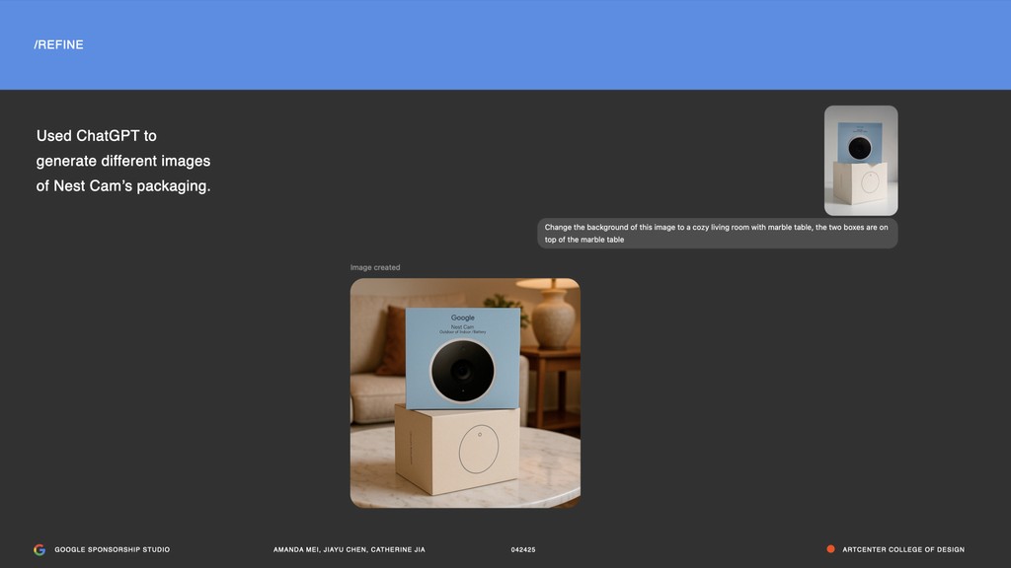
Task: Open the small uploaded Nest Cam thumbnail
Action: pos(861,161)
